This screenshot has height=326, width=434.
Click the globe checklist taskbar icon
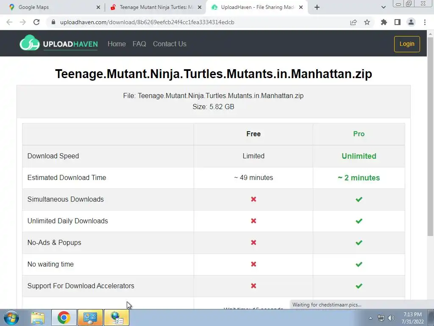click(117, 318)
